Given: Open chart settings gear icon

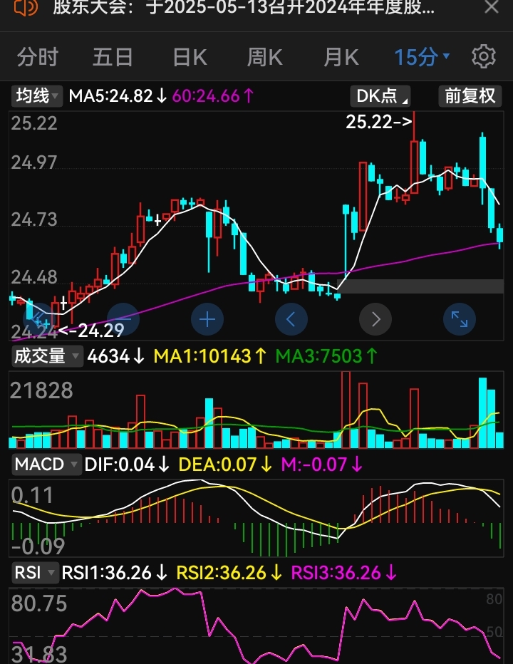Looking at the screenshot, I should tap(483, 56).
